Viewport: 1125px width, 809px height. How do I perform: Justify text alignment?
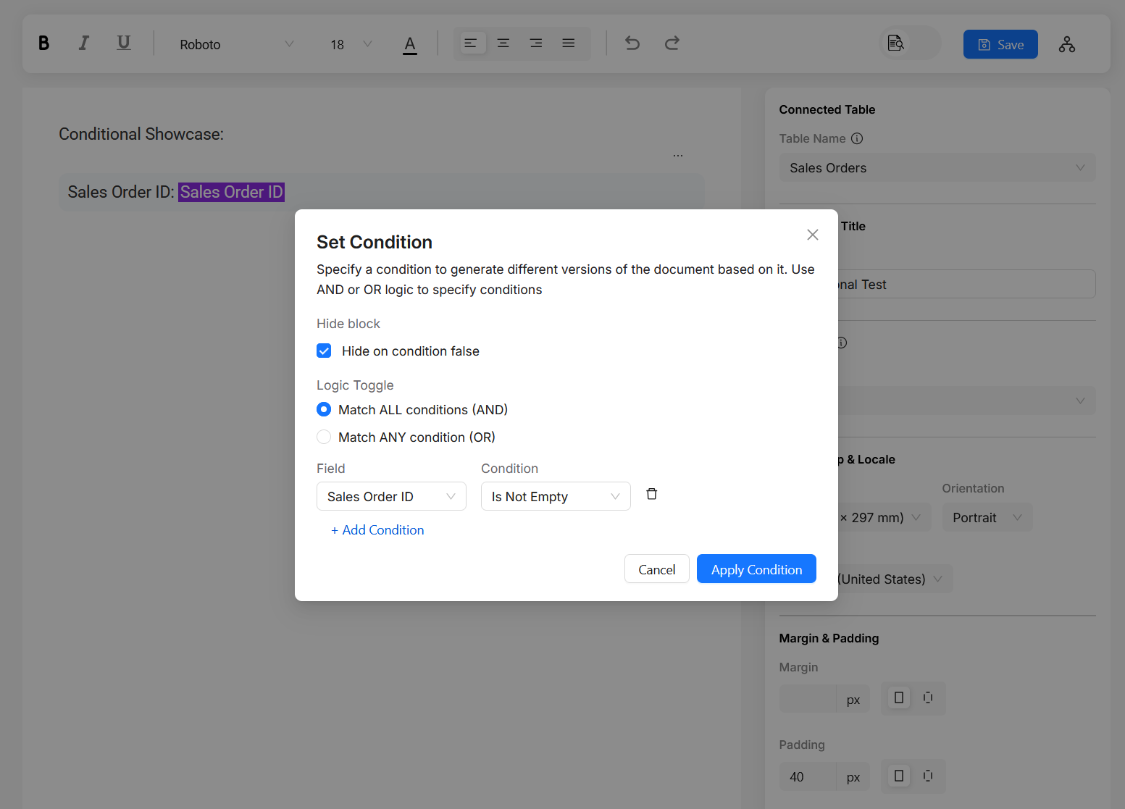tap(569, 43)
